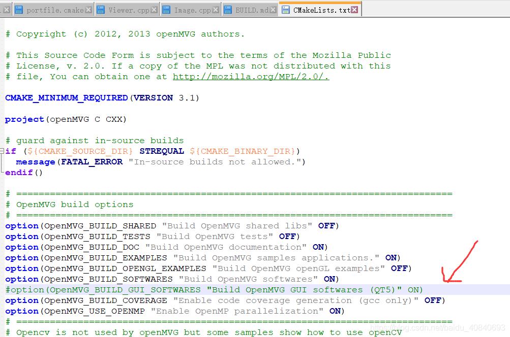Click on OpenMVG_BUILD_OPENGL_EXAMPLES option name

point(125,269)
